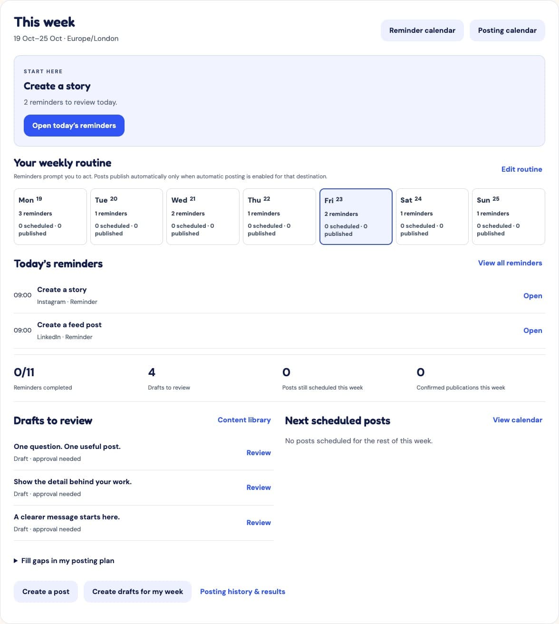
Task: Select the Tue 20 day card
Action: pos(126,216)
